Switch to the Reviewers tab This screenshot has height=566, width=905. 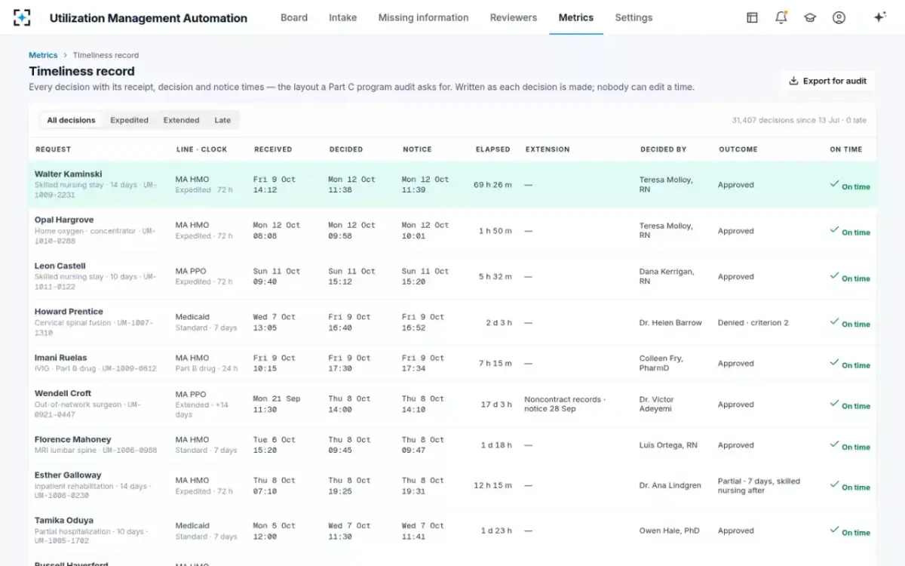514,17
